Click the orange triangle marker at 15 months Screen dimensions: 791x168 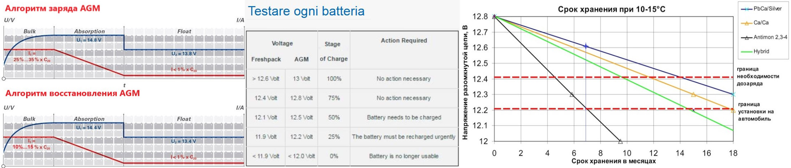pyautogui.click(x=693, y=95)
